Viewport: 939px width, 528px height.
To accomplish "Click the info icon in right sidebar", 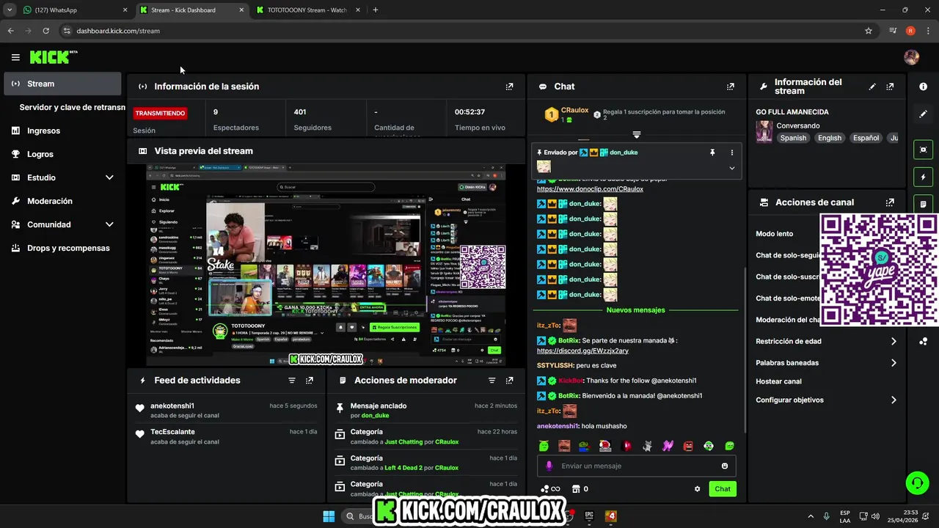I will (x=923, y=87).
